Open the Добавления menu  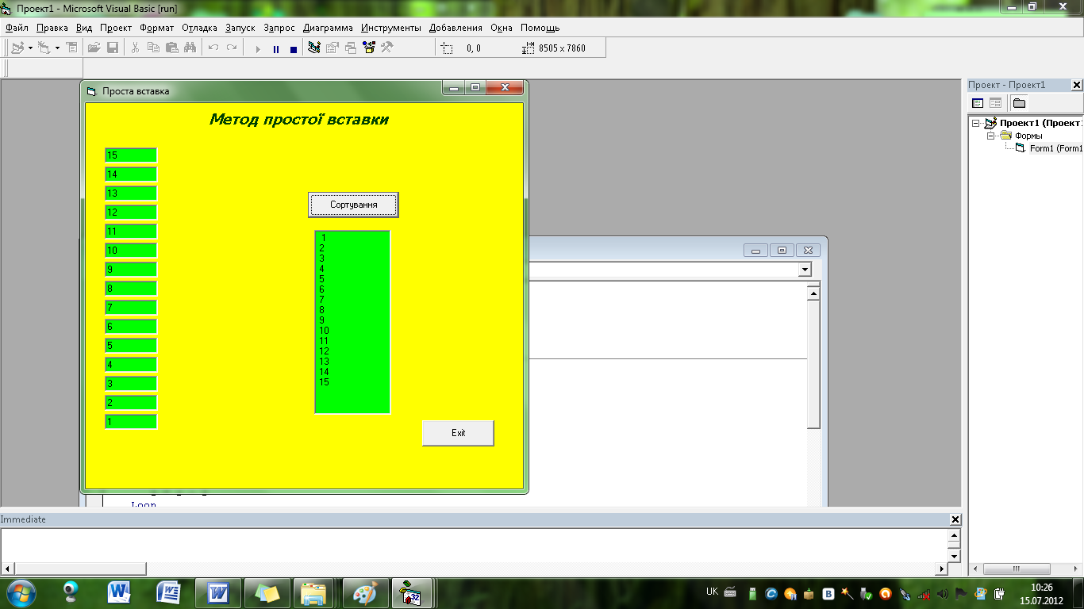coord(456,28)
